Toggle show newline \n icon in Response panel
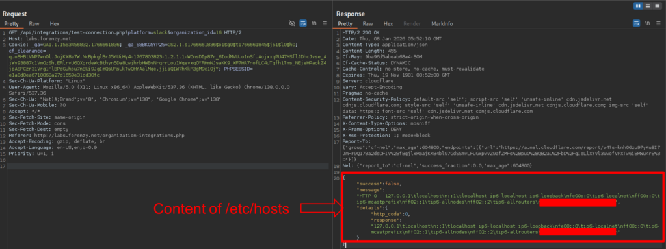Image resolution: width=666 pixels, height=249 pixels. pos(648,23)
